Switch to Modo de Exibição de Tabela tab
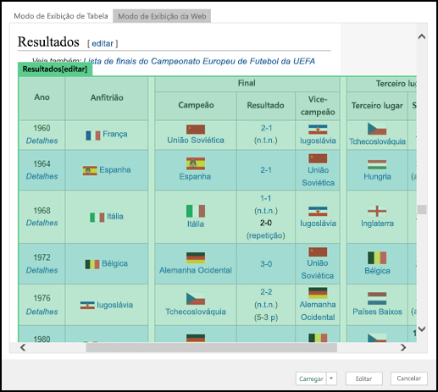 (61, 16)
